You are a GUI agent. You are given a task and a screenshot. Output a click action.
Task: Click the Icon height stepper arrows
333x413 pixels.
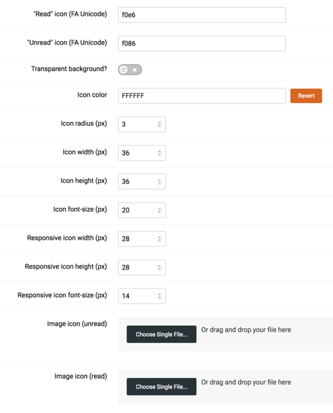(159, 182)
